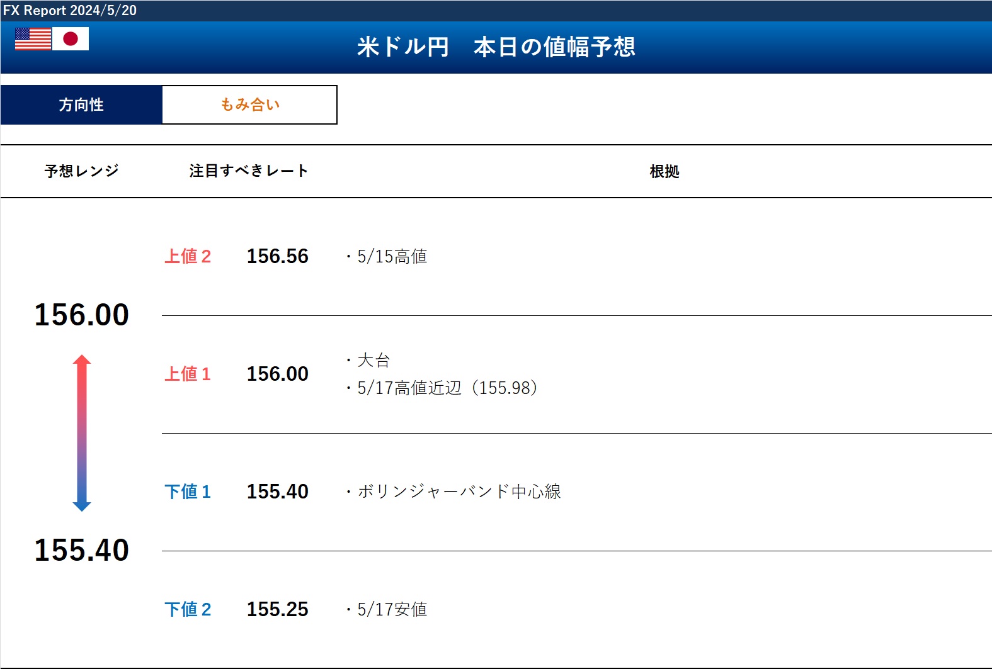Screen dimensions: 992x669
Task: Select the 方向性 label cell
Action: (81, 105)
